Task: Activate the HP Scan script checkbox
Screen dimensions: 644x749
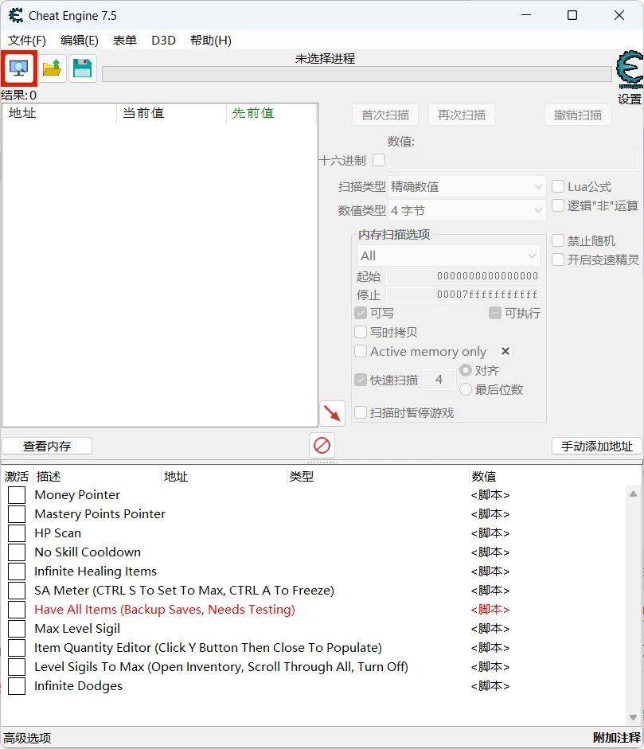Action: click(x=17, y=533)
